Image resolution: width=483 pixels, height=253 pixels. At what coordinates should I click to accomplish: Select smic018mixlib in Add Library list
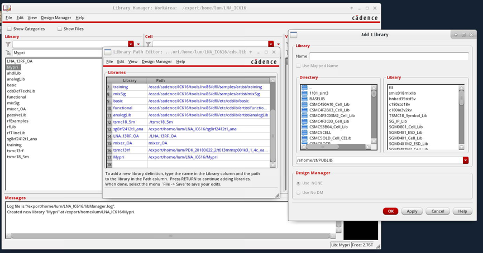[402, 93]
